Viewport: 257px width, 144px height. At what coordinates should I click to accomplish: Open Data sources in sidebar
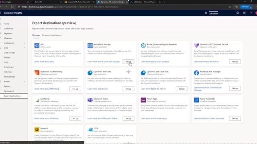[9, 53]
